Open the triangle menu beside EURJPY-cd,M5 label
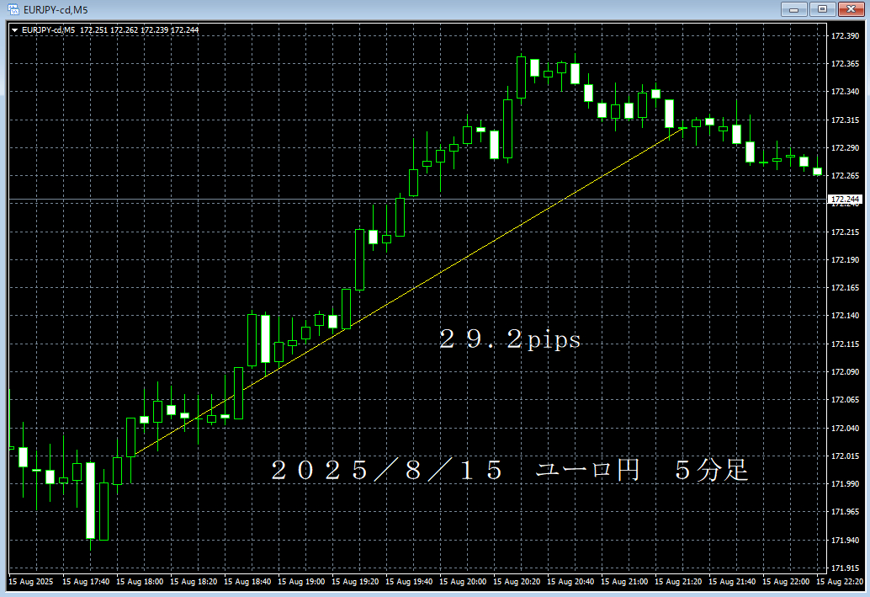The height and width of the screenshot is (597, 870). tap(14, 30)
